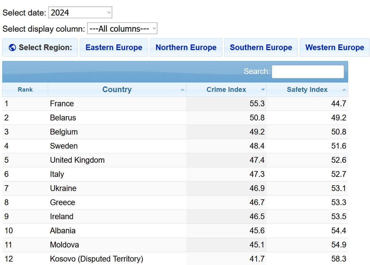Viewport: 370px width, 265px height.
Task: Select the France row country name
Action: [62, 104]
